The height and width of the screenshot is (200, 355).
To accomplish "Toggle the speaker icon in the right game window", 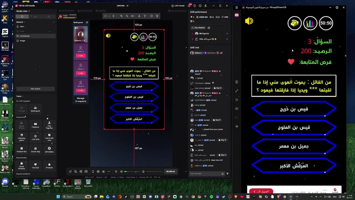I will point(249,21).
